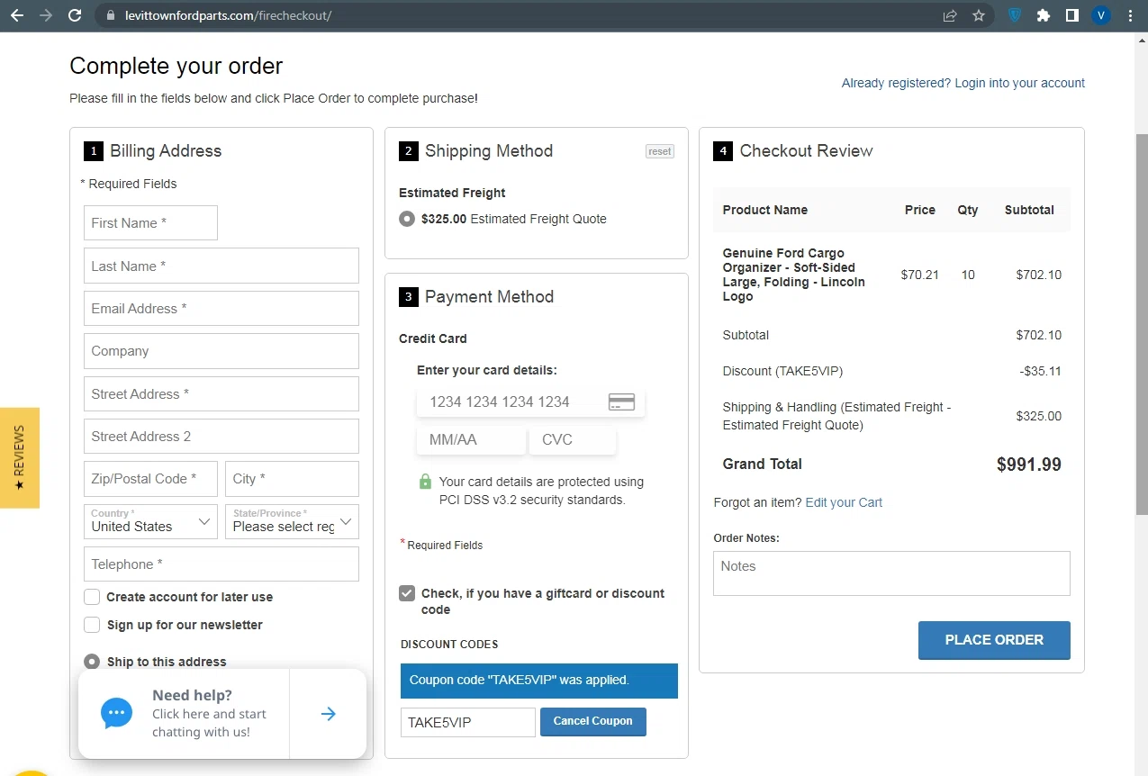The height and width of the screenshot is (776, 1148).
Task: Open the Reviews side tab
Action: click(x=19, y=457)
